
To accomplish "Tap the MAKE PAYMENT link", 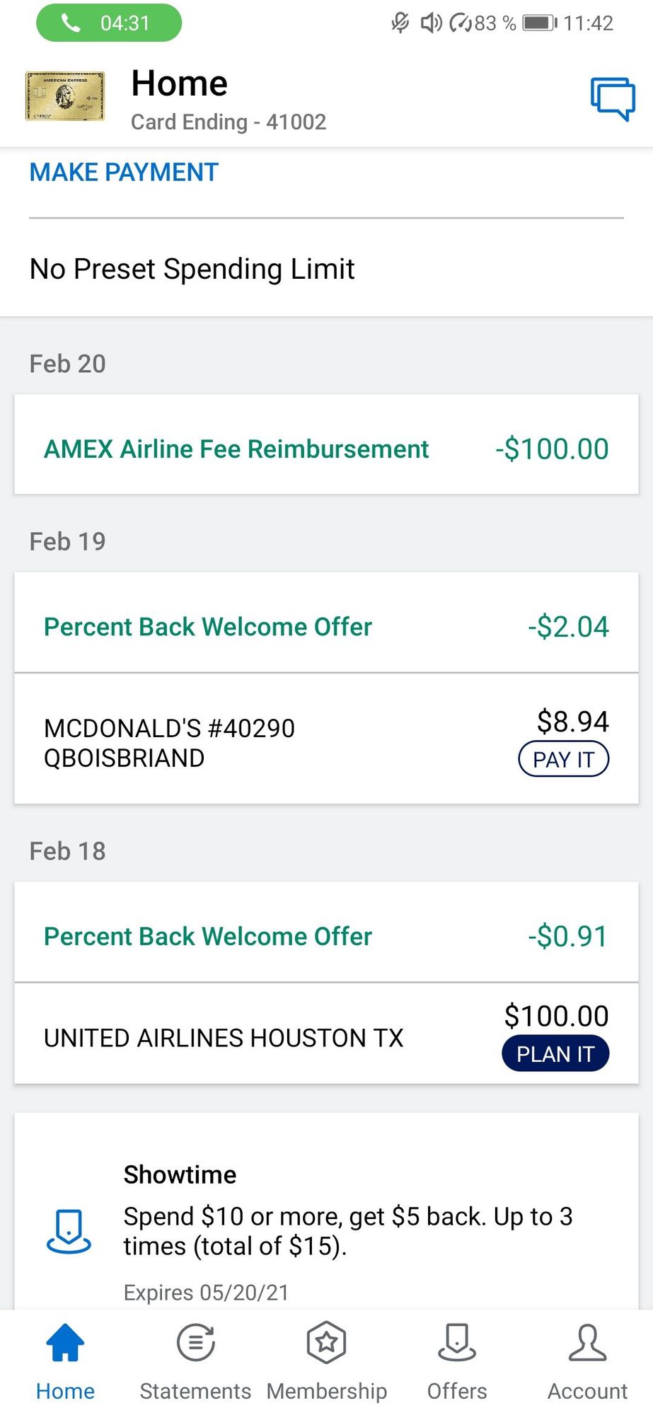I will click(x=124, y=172).
